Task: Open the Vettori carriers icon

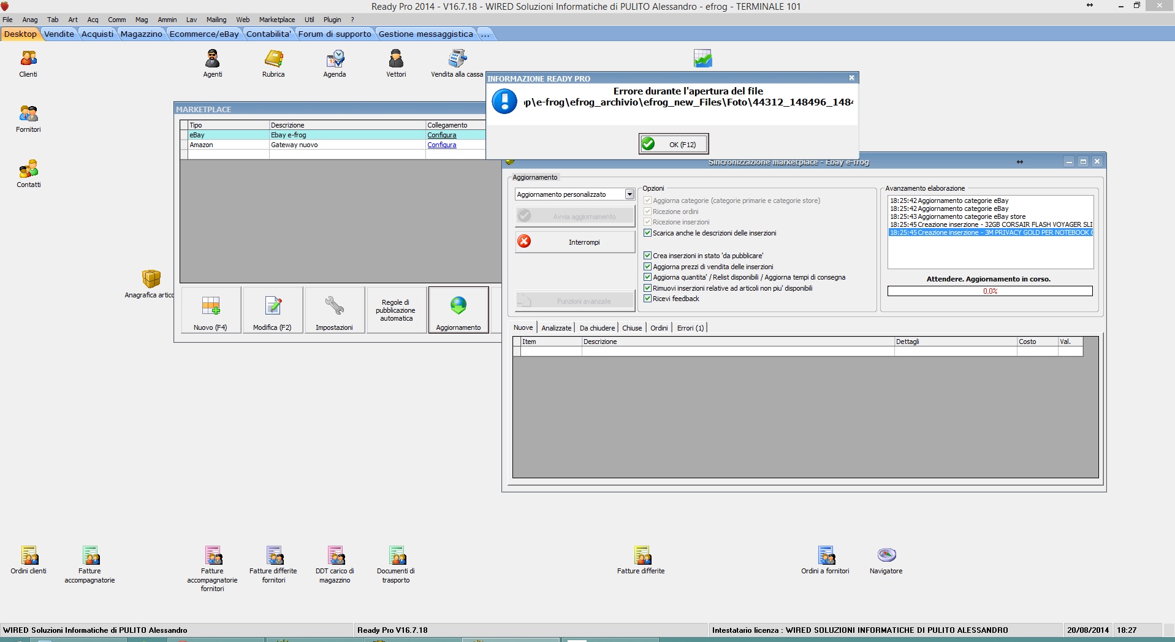Action: tap(396, 64)
